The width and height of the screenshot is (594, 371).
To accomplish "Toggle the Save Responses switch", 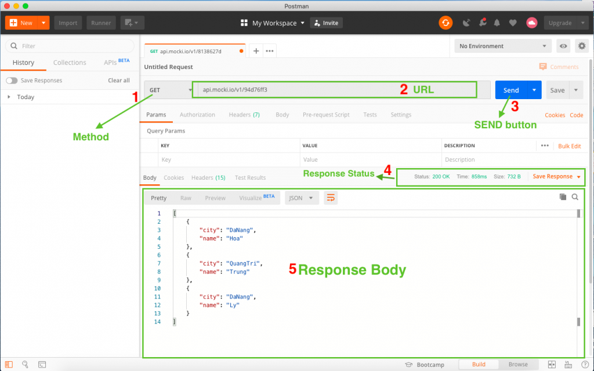I will coord(12,80).
